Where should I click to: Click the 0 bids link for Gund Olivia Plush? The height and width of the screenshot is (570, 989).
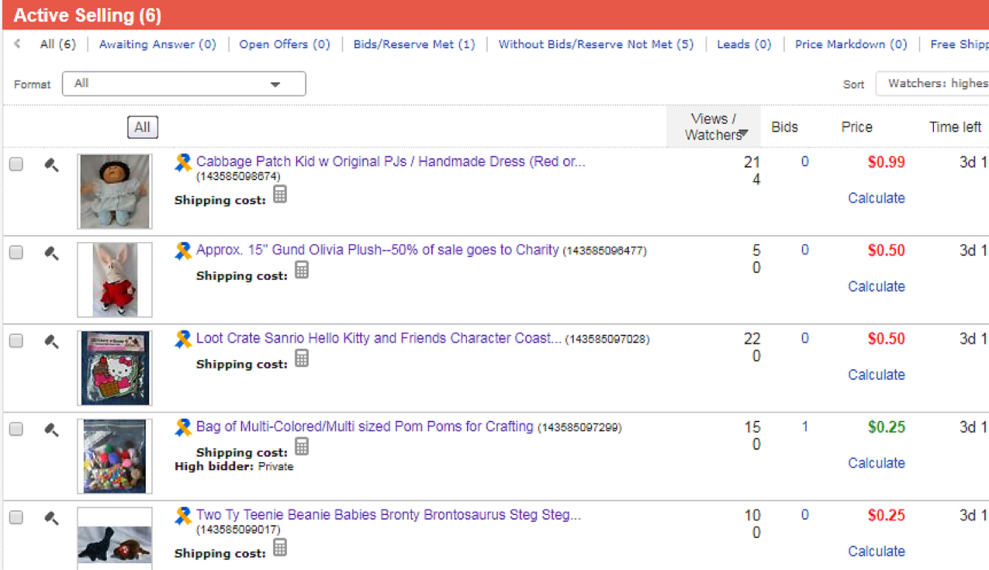(805, 250)
